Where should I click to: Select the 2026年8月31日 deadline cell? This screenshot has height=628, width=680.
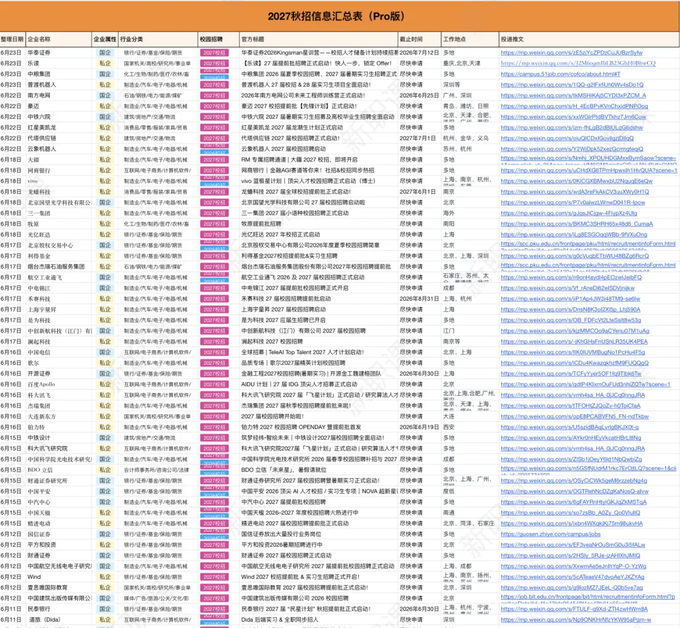point(419,299)
